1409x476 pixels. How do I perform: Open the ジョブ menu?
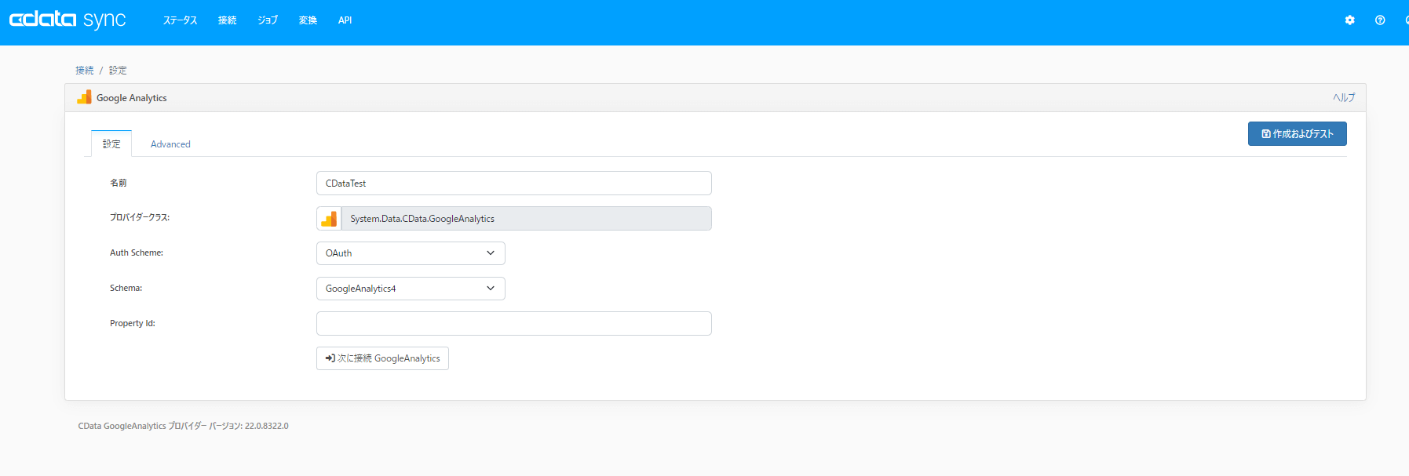click(268, 20)
